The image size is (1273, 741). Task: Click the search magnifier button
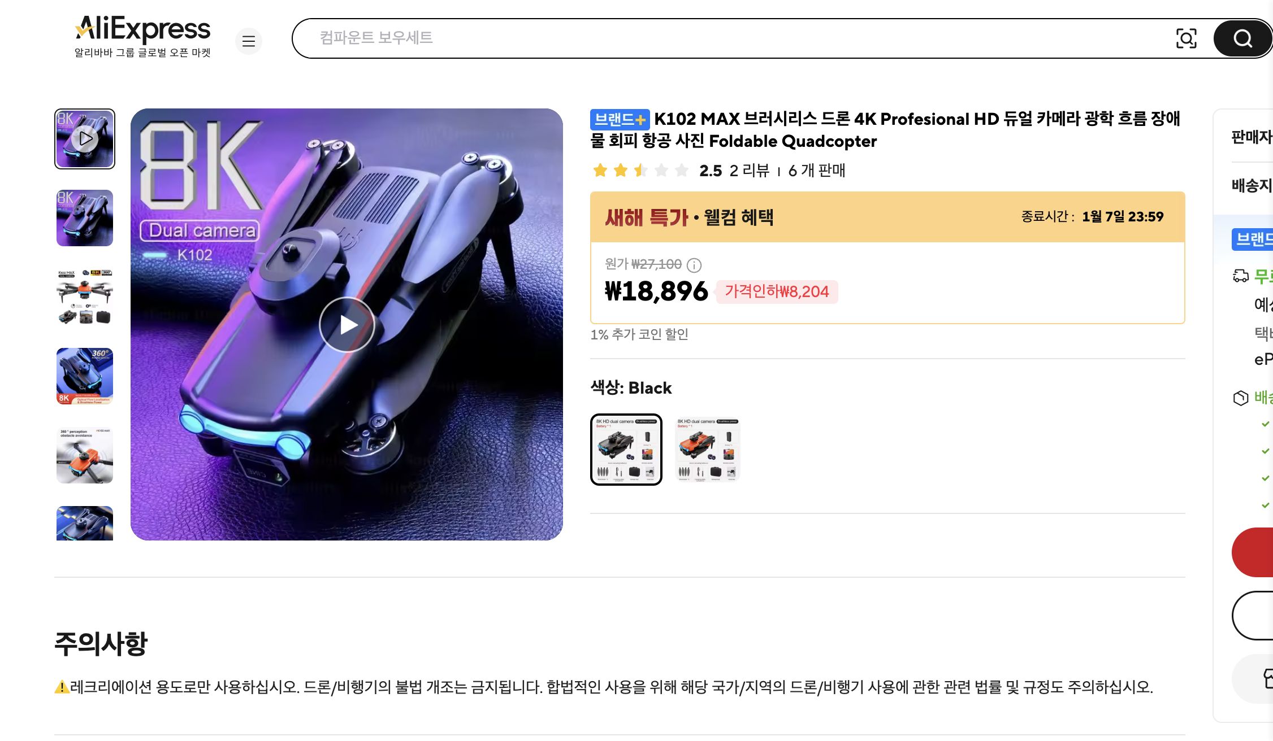[1242, 38]
